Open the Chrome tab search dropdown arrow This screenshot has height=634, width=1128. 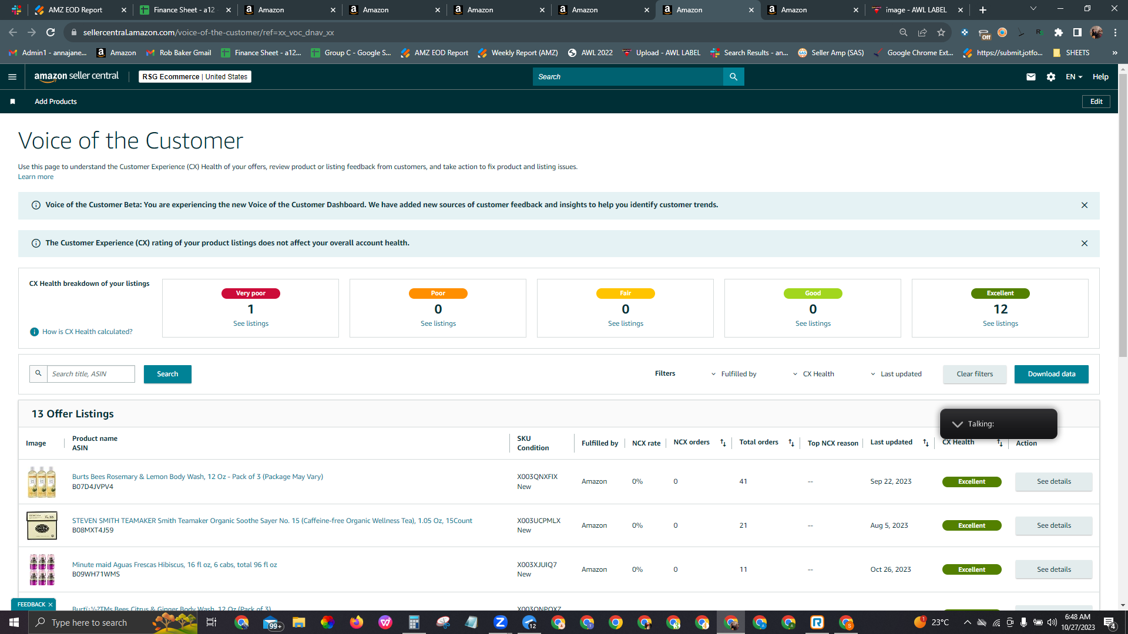pyautogui.click(x=1033, y=9)
